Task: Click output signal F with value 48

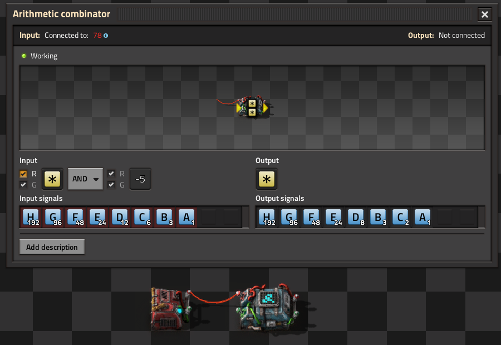Action: point(312,217)
